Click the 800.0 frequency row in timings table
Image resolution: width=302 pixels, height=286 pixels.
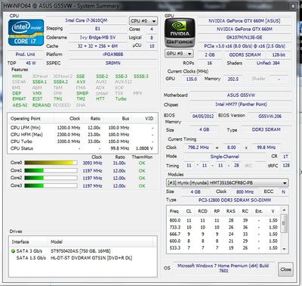click(223, 220)
